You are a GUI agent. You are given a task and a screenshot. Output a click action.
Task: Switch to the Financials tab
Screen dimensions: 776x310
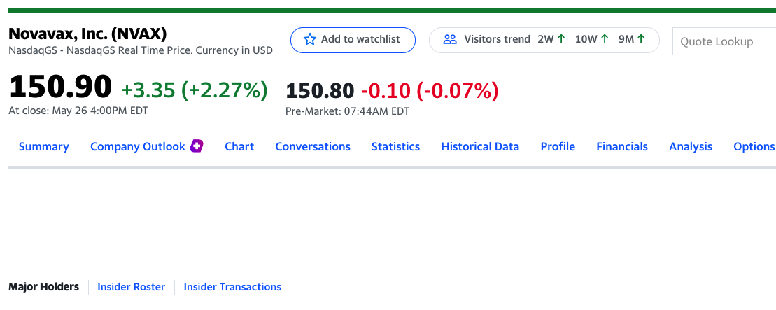(x=622, y=146)
